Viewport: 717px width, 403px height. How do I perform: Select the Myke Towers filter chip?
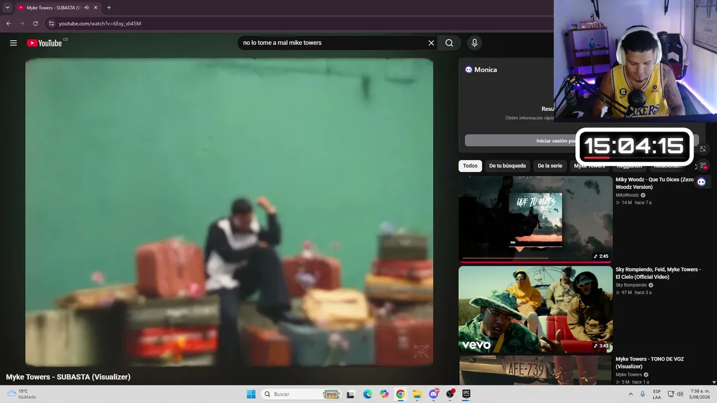[589, 166]
